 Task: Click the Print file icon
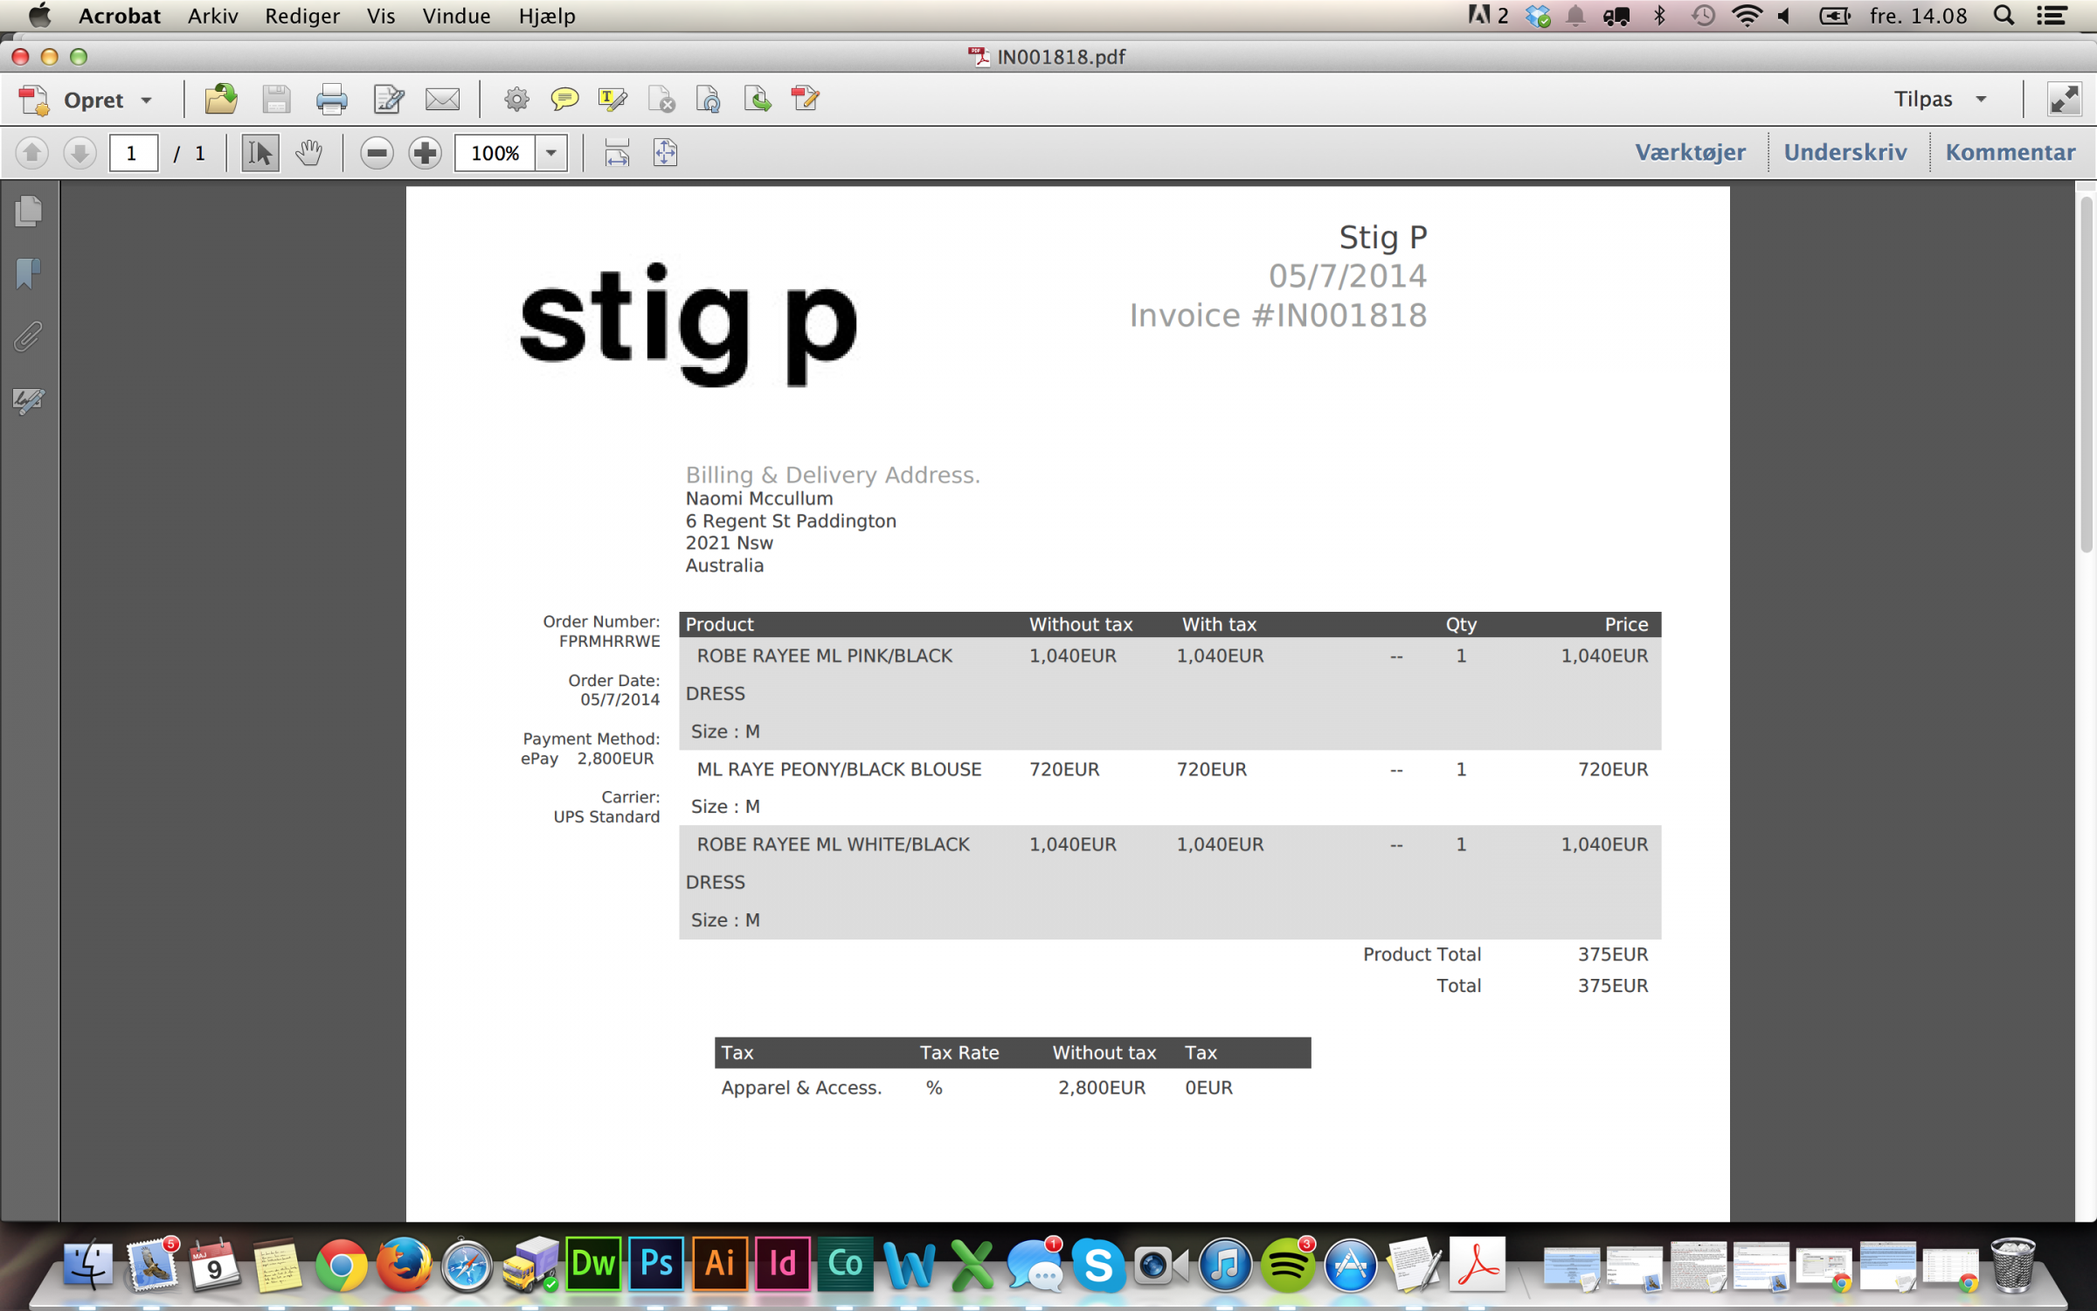click(331, 100)
